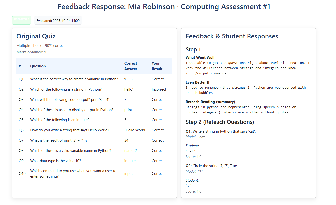Viewport: 336px width, 205px height.
Task: Select the name_2 answer in Q8 row
Action: pyautogui.click(x=131, y=151)
